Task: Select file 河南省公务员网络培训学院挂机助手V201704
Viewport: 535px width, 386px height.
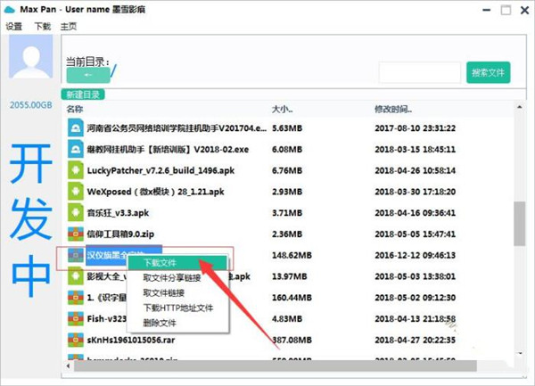Action: (x=177, y=128)
